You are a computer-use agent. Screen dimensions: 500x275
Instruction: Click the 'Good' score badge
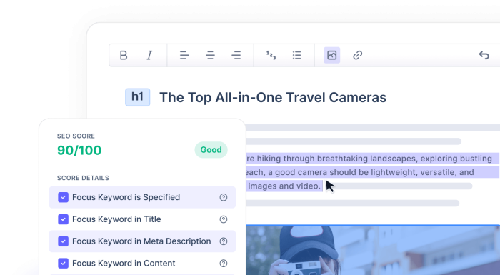tap(211, 149)
